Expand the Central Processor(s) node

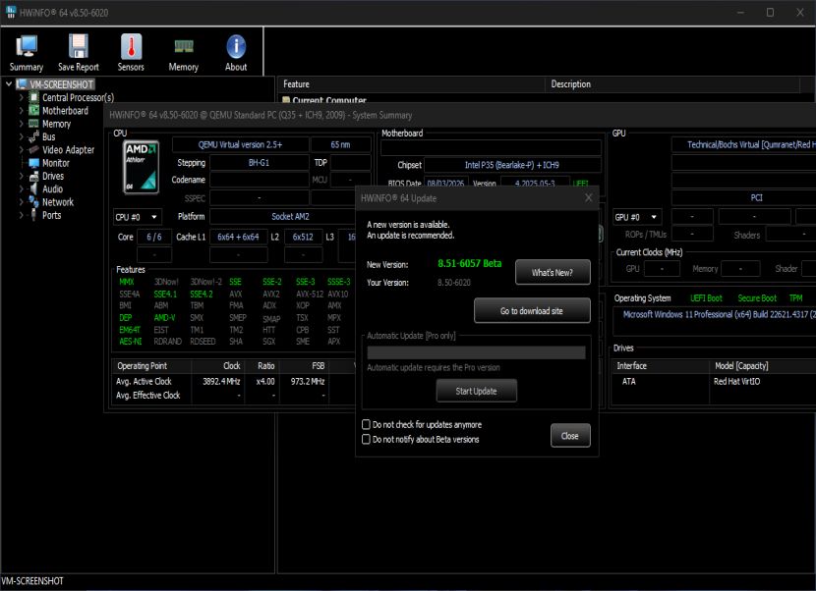(22, 97)
